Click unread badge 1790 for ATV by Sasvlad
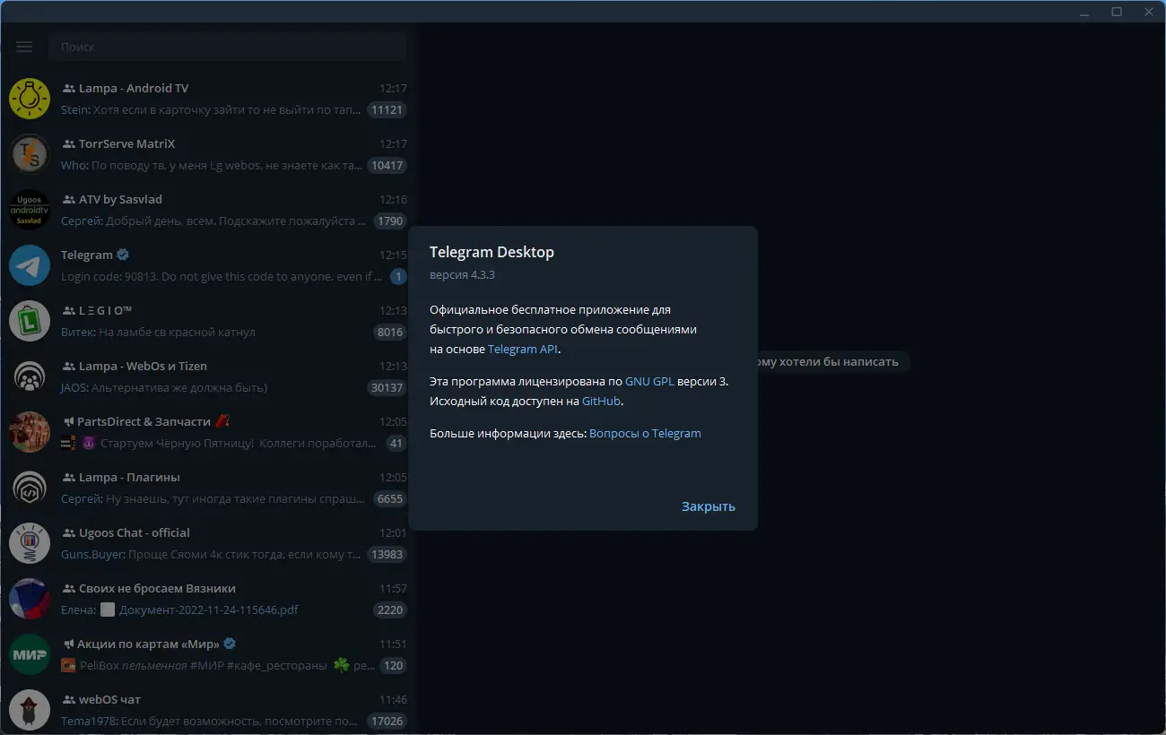The width and height of the screenshot is (1166, 735). pos(390,221)
